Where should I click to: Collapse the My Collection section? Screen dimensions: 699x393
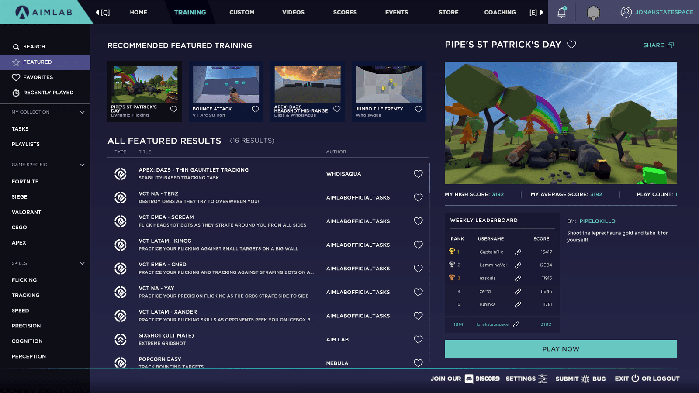82,112
